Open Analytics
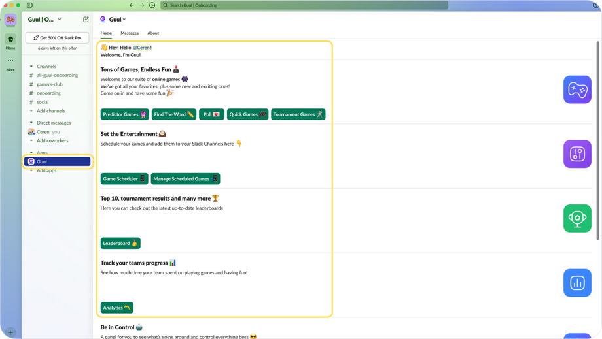Viewport: 602px width, 339px height. tap(117, 307)
